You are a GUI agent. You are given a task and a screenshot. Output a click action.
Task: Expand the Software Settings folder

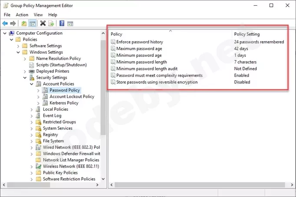coord(18,46)
